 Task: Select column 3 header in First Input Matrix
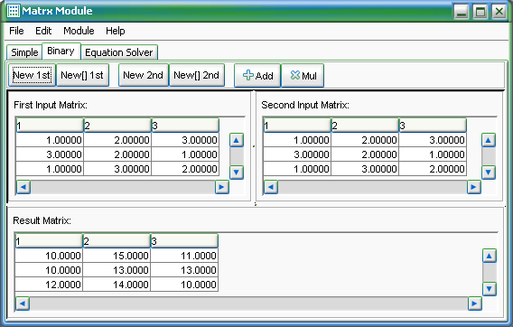pyautogui.click(x=185, y=126)
